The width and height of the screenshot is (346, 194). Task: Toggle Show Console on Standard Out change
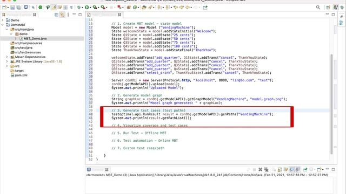[292, 169]
